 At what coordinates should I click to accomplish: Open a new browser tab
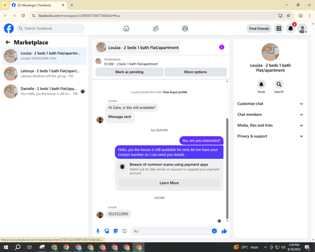tap(72, 5)
